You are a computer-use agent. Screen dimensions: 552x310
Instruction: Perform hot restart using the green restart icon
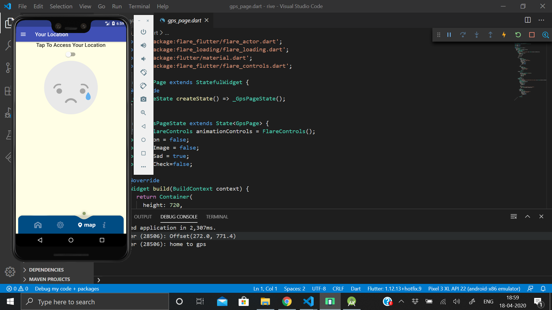(518, 34)
